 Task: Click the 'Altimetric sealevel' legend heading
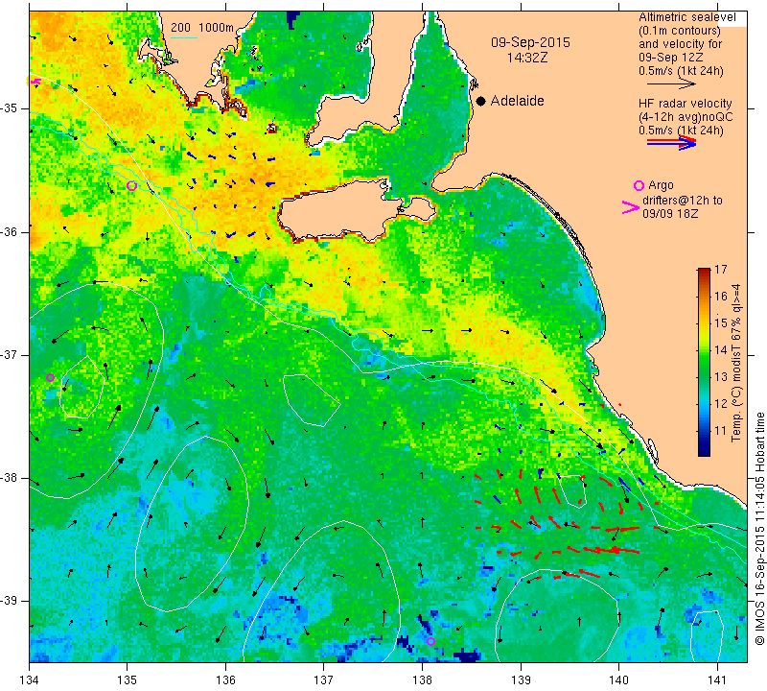coord(686,17)
